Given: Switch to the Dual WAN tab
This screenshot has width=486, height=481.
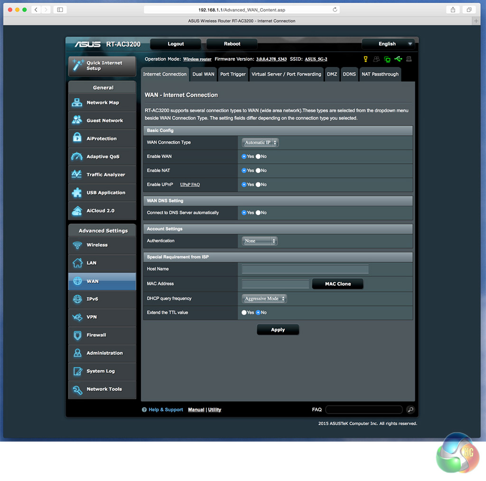Looking at the screenshot, I should (x=203, y=74).
